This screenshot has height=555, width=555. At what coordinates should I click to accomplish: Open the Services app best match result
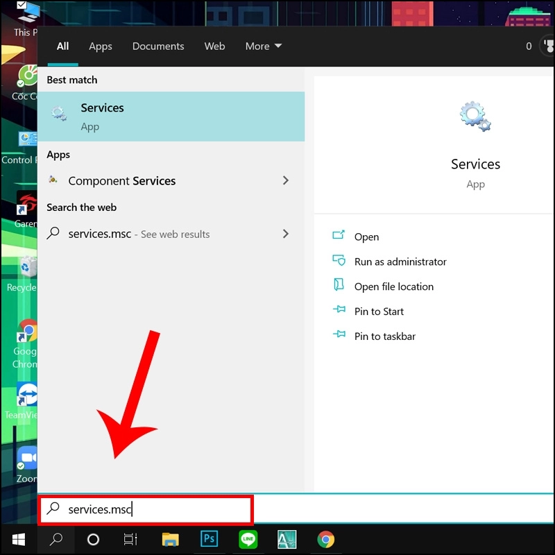coord(171,117)
